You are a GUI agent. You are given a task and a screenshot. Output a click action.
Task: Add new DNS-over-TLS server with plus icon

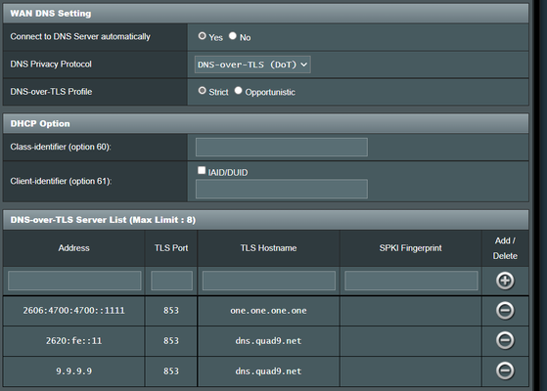click(x=505, y=281)
